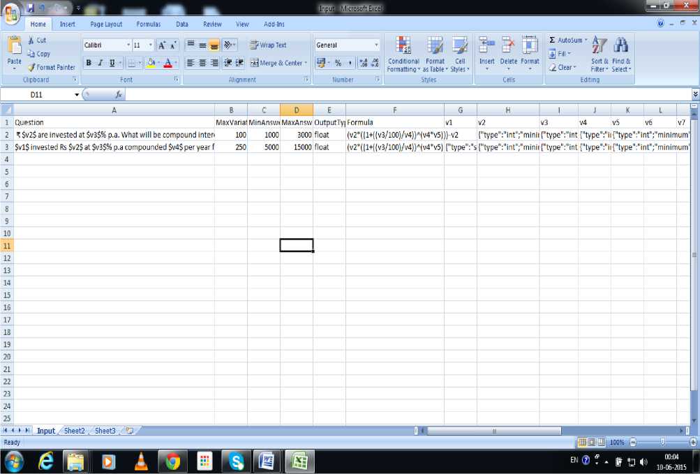Switch to the Insert ribbon tab
The width and height of the screenshot is (700, 474).
(68, 24)
